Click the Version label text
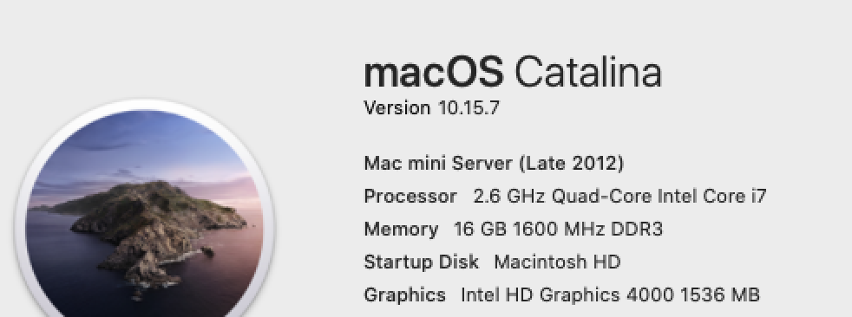The height and width of the screenshot is (317, 852). 397,107
